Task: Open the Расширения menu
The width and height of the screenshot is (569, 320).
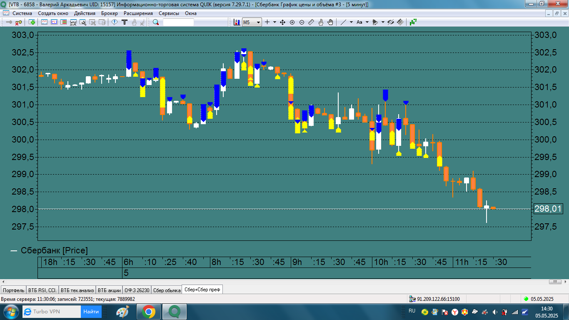Action: [x=138, y=13]
